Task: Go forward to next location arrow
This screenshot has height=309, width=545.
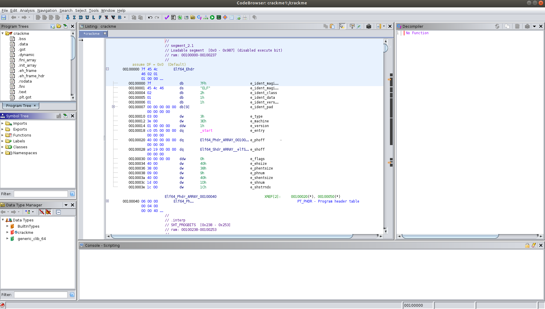Action: click(24, 17)
